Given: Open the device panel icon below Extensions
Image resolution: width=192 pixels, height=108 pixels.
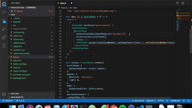Looking at the screenshot, I should 4,46.
